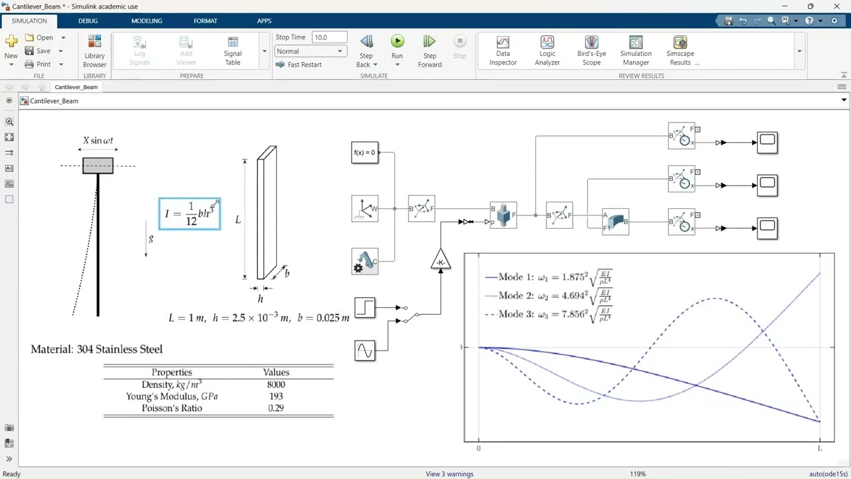Click the Annotation tool in palette
The width and height of the screenshot is (851, 479).
click(x=9, y=168)
